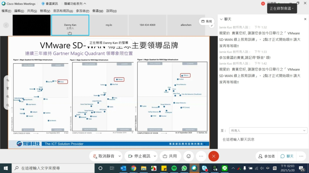Open the 檢視(V) menu

[45, 11]
